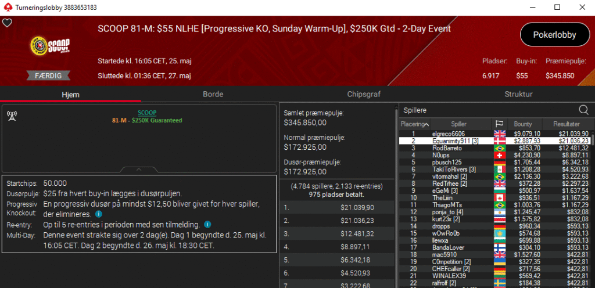Select player row elgreco6606
This screenshot has width=595, height=288.
pyautogui.click(x=495, y=134)
